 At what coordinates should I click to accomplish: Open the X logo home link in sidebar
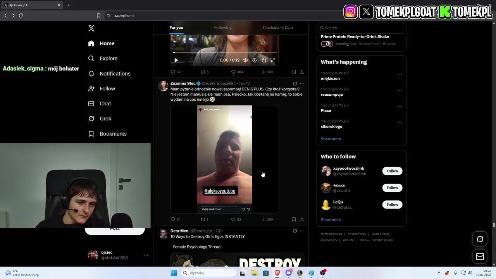pyautogui.click(x=91, y=28)
